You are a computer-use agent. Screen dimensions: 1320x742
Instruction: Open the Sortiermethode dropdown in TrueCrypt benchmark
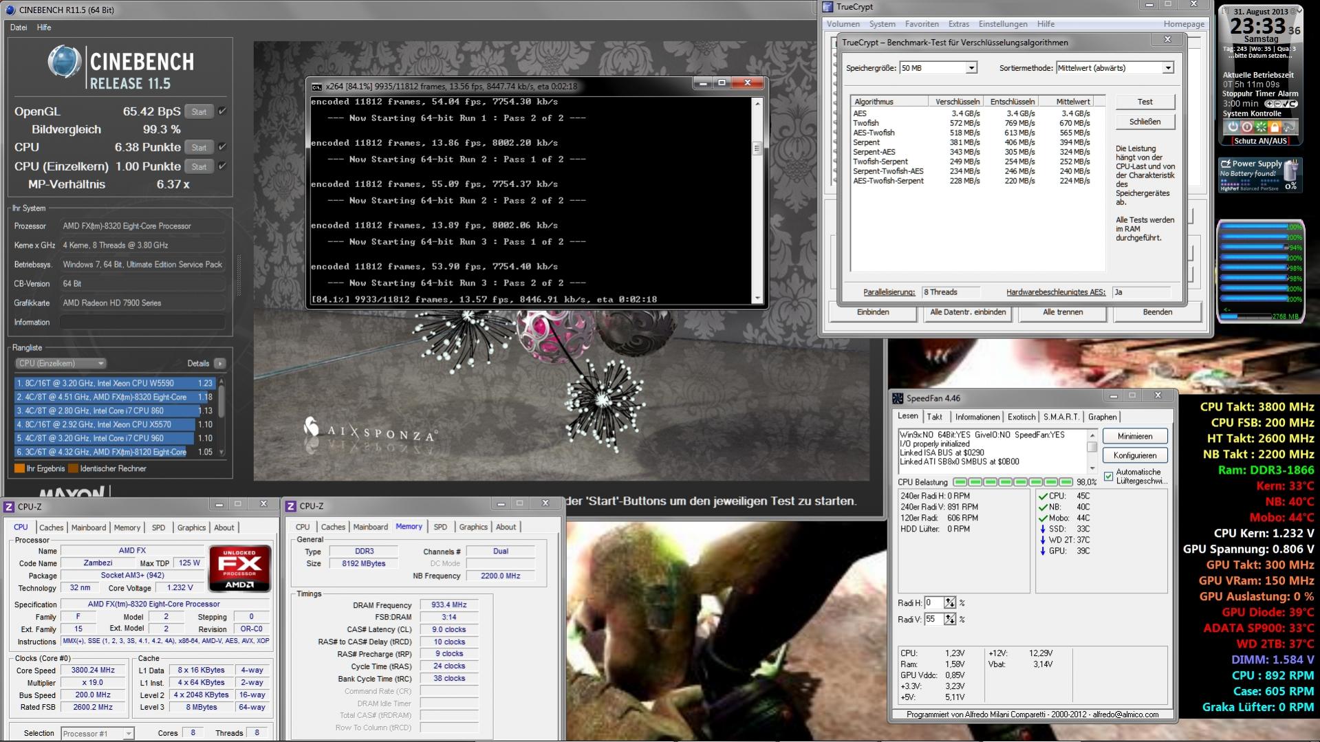click(1167, 68)
